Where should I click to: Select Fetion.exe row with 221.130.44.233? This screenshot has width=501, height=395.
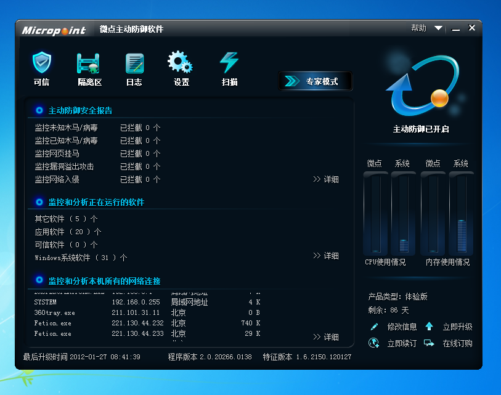(x=147, y=333)
